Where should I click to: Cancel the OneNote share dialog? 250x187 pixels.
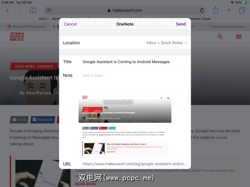point(70,24)
